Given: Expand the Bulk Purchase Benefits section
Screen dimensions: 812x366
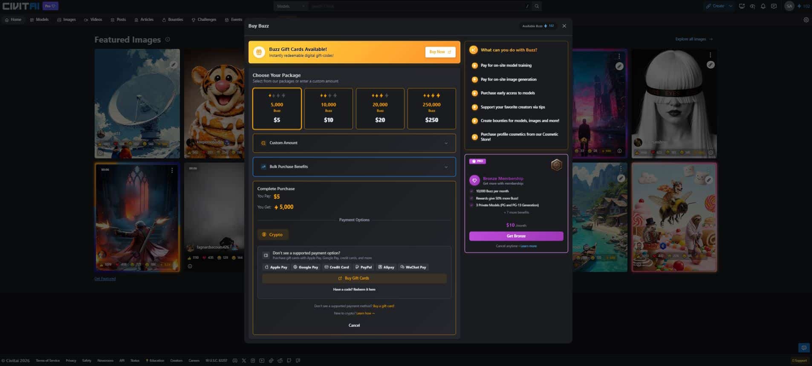Looking at the screenshot, I should [354, 167].
